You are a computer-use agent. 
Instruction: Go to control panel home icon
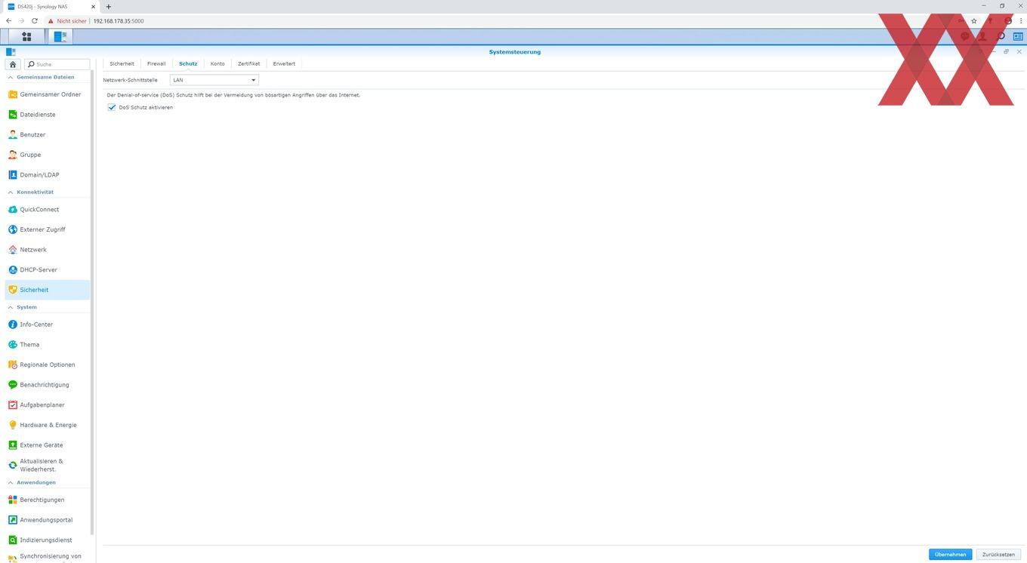(13, 64)
